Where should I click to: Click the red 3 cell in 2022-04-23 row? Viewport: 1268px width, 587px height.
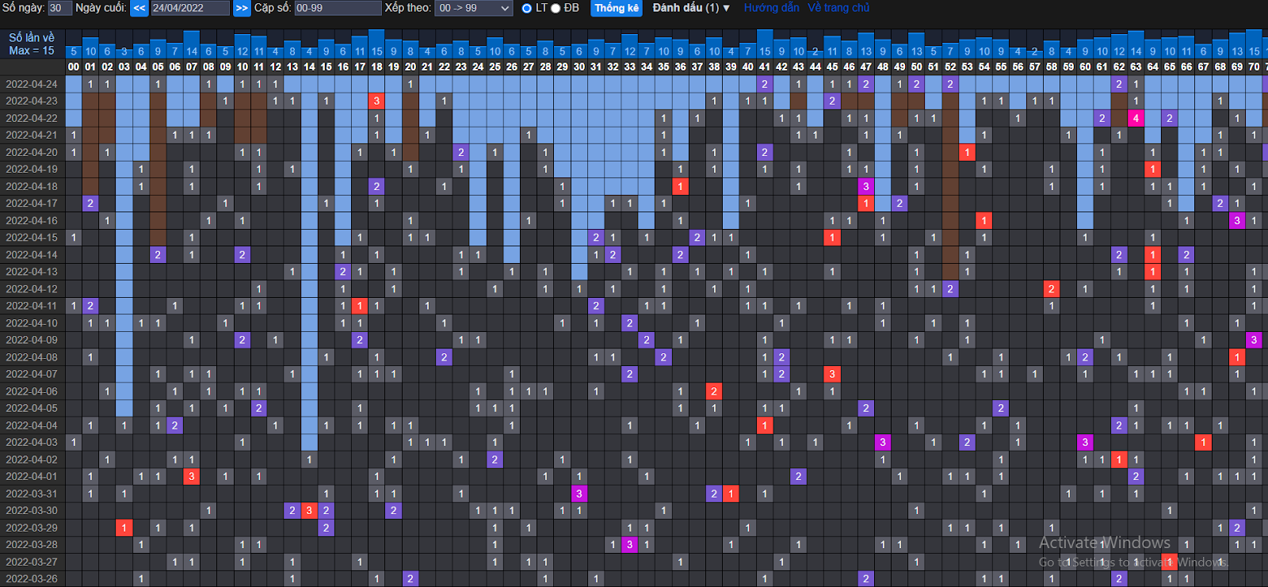376,101
